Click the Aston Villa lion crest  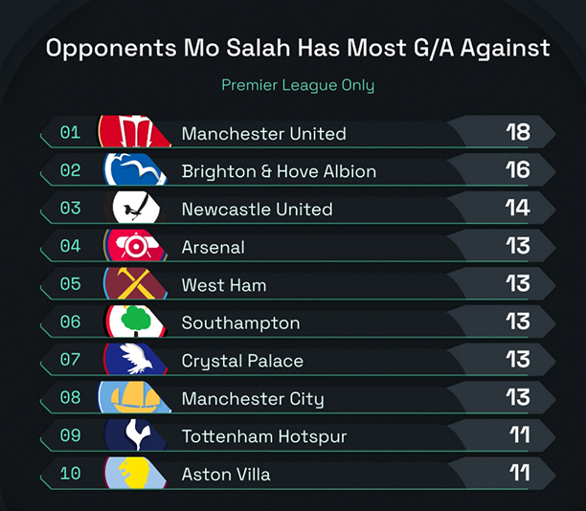(136, 474)
